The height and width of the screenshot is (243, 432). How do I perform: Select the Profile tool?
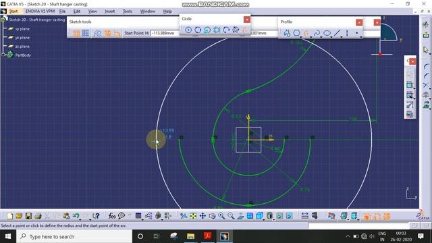pyautogui.click(x=287, y=33)
